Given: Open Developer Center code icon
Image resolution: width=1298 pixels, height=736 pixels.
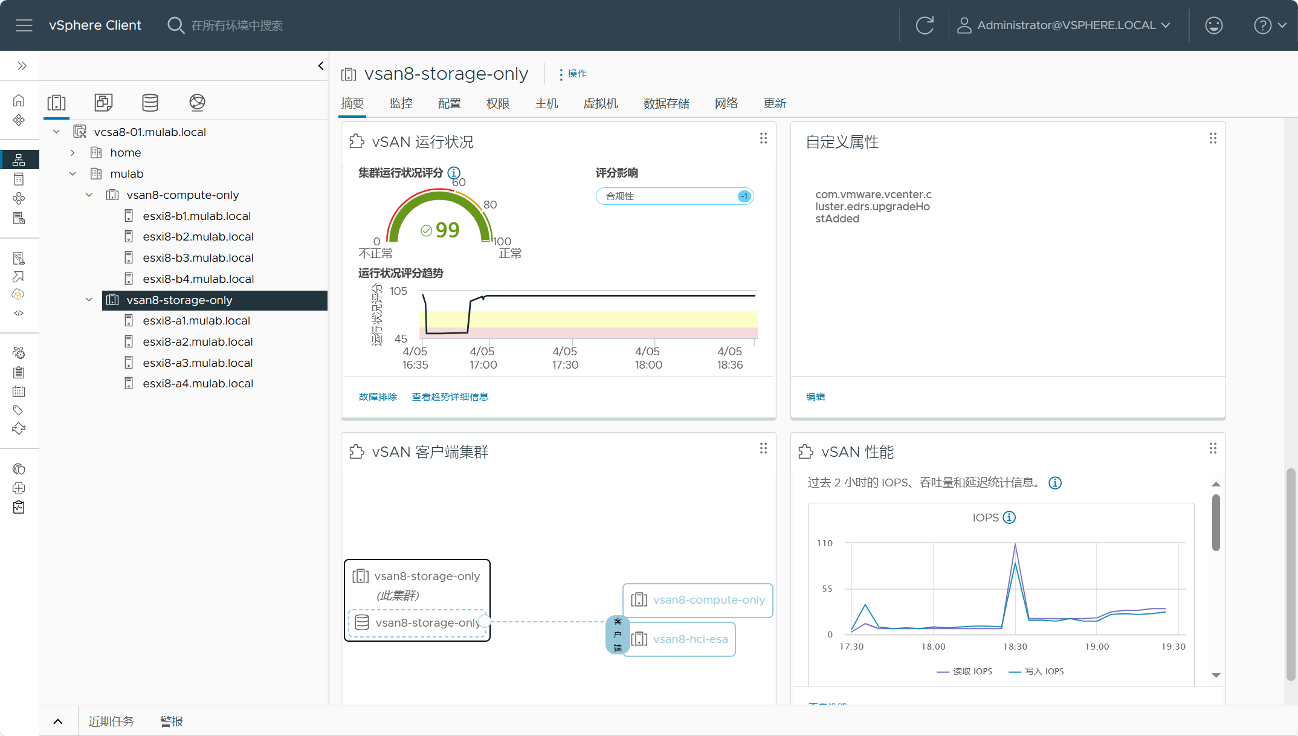Looking at the screenshot, I should pyautogui.click(x=19, y=313).
